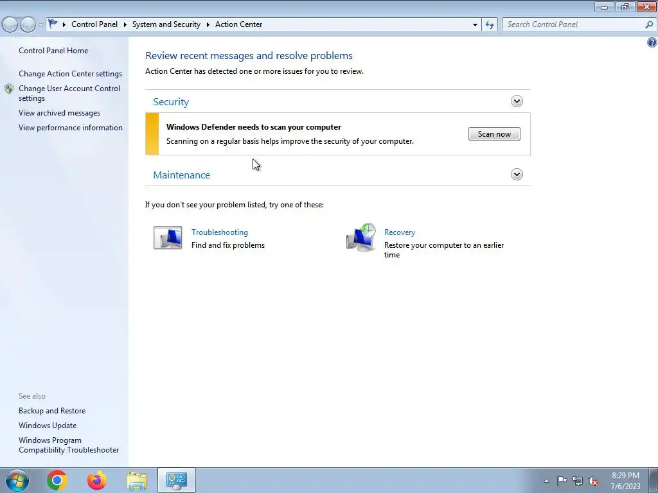Viewport: 658px width, 493px height.
Task: Open View performance information link
Action: coord(71,128)
